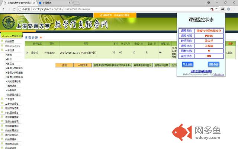Click the 注销本次登录 link
This screenshot has width=238, height=149.
[122, 15]
